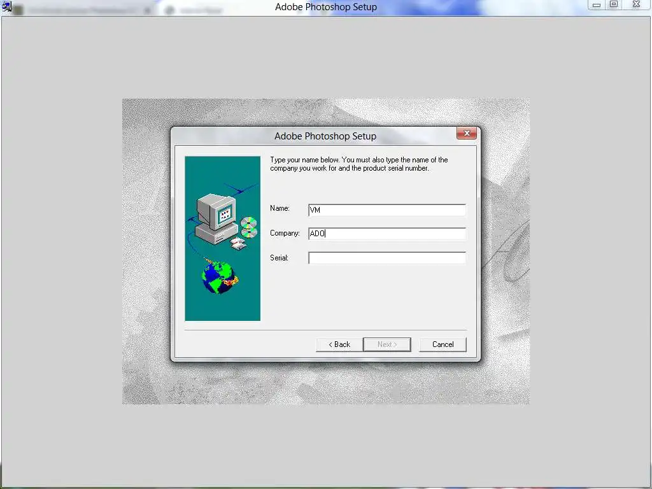
Task: Click the "Company:" label
Action: [285, 233]
